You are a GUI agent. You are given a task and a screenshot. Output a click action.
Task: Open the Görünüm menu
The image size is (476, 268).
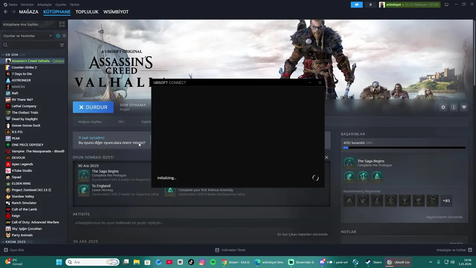point(27,4)
